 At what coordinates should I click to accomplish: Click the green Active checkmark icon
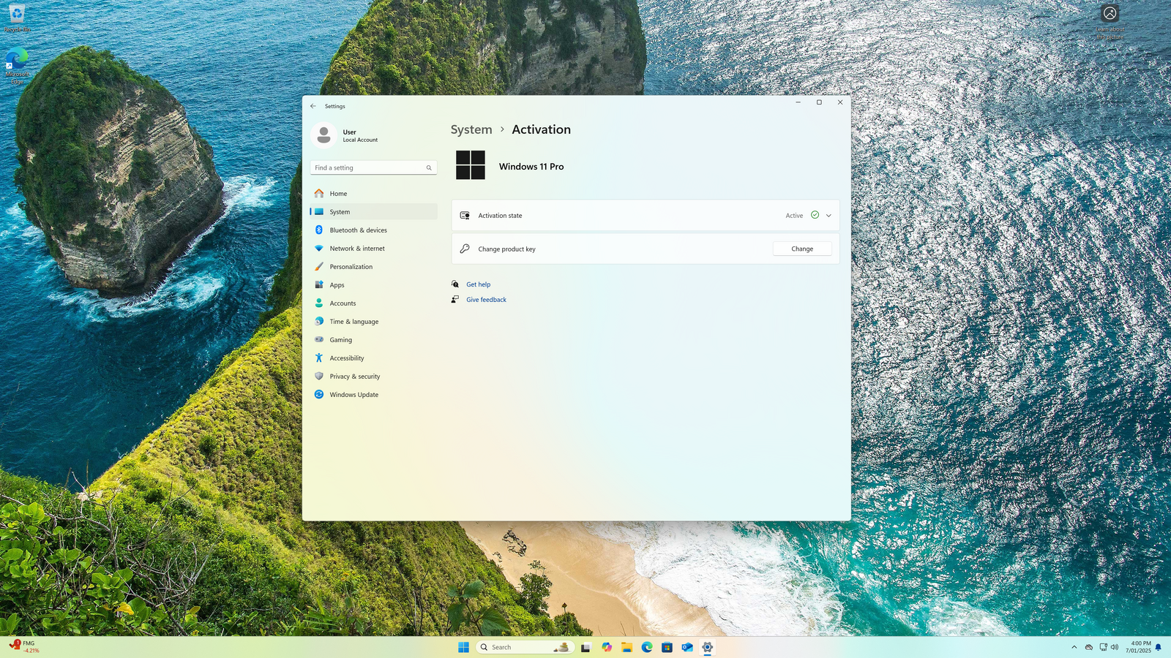[x=815, y=215]
